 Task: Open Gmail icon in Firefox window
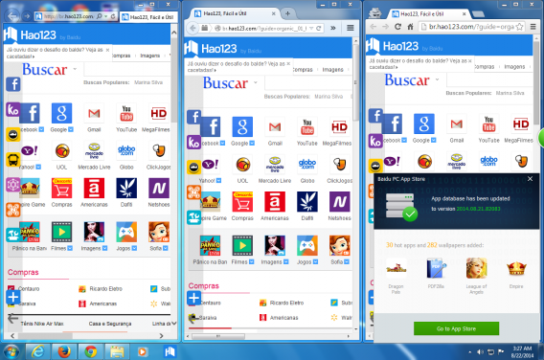(275, 127)
